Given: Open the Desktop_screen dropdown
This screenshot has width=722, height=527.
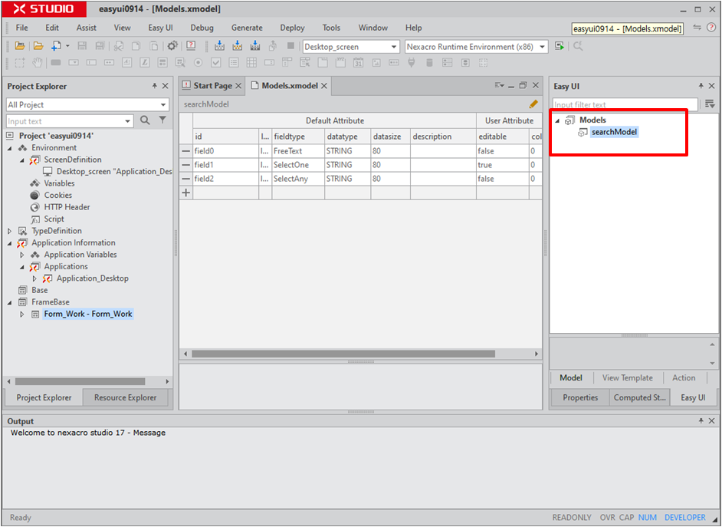Looking at the screenshot, I should (x=394, y=47).
